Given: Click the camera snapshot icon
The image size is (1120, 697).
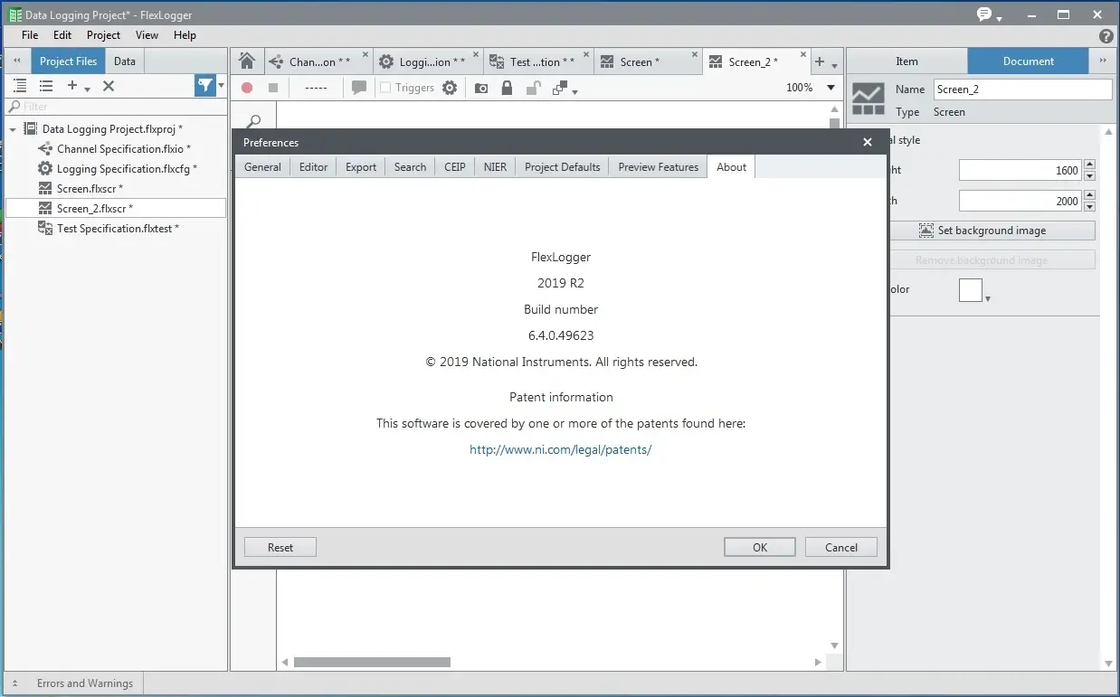Looking at the screenshot, I should [x=481, y=88].
